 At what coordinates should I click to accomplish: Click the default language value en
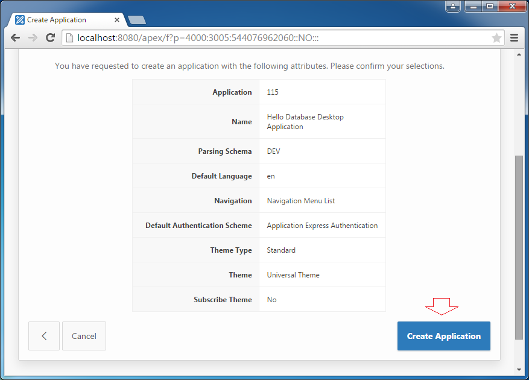coord(271,176)
